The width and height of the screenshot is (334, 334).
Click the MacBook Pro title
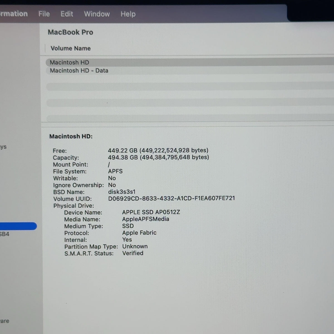70,32
